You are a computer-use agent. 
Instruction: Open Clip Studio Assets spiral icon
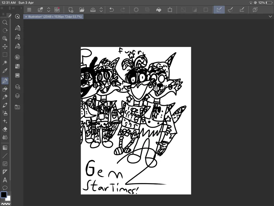coord(57,10)
